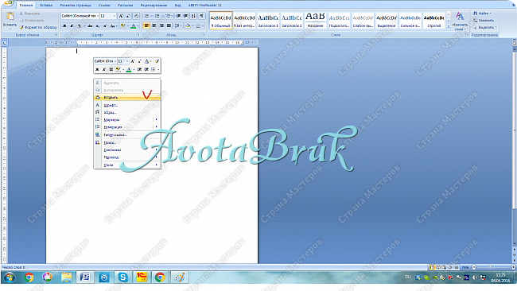
Task: Toggle italic in the ribbon
Action: click(x=72, y=25)
